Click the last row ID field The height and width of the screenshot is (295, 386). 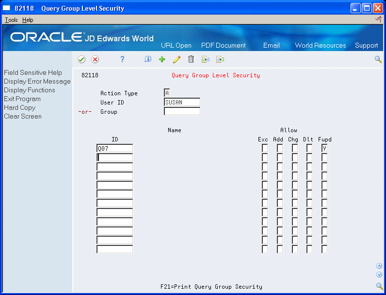[x=115, y=249]
